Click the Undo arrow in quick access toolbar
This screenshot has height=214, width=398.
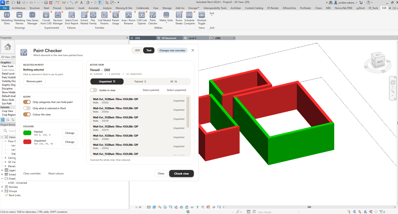[x=31, y=3]
